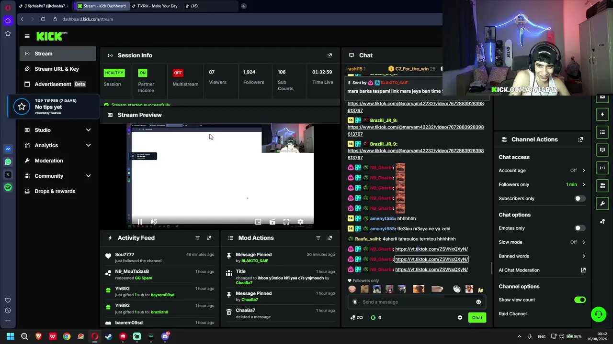
Task: Send message with the Chat button
Action: point(477,318)
